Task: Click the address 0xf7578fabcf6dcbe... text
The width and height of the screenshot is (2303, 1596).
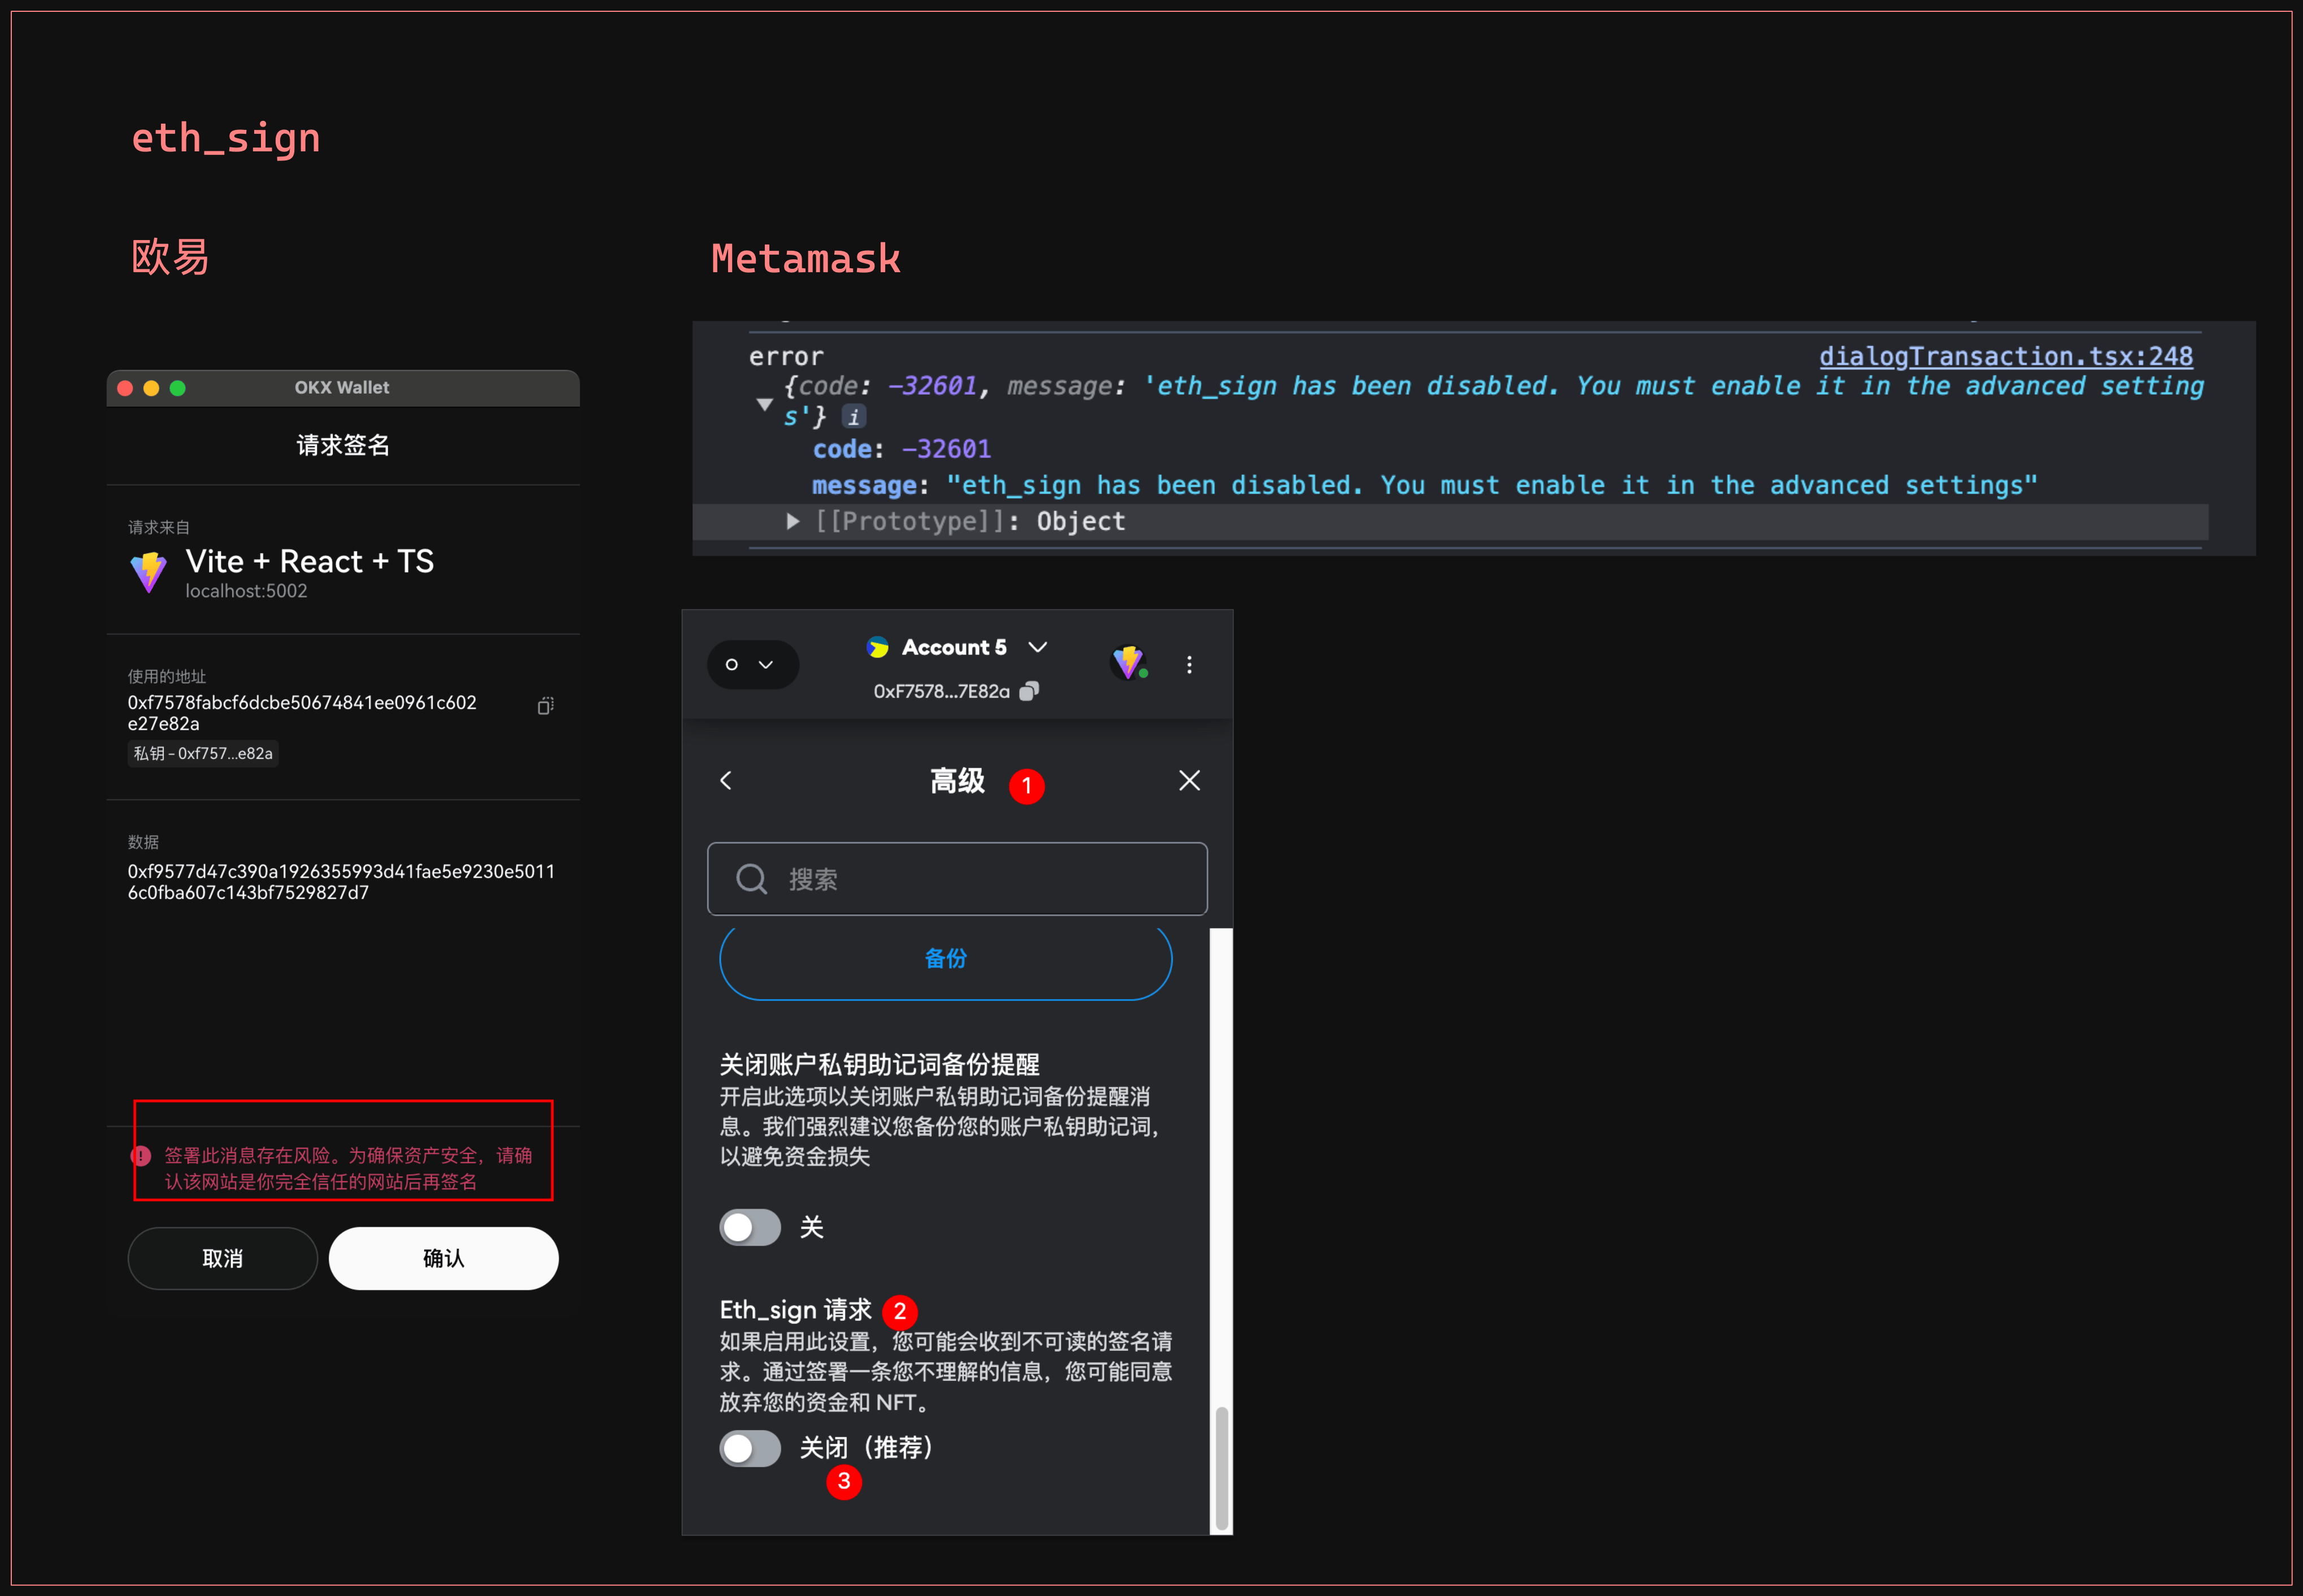Action: coord(302,713)
